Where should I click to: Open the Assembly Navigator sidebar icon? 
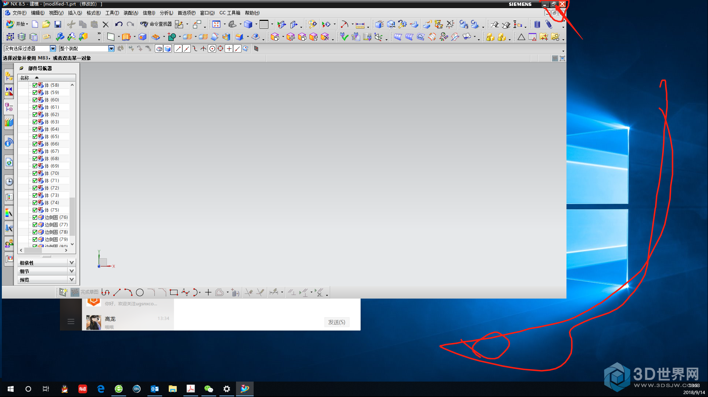[9, 76]
